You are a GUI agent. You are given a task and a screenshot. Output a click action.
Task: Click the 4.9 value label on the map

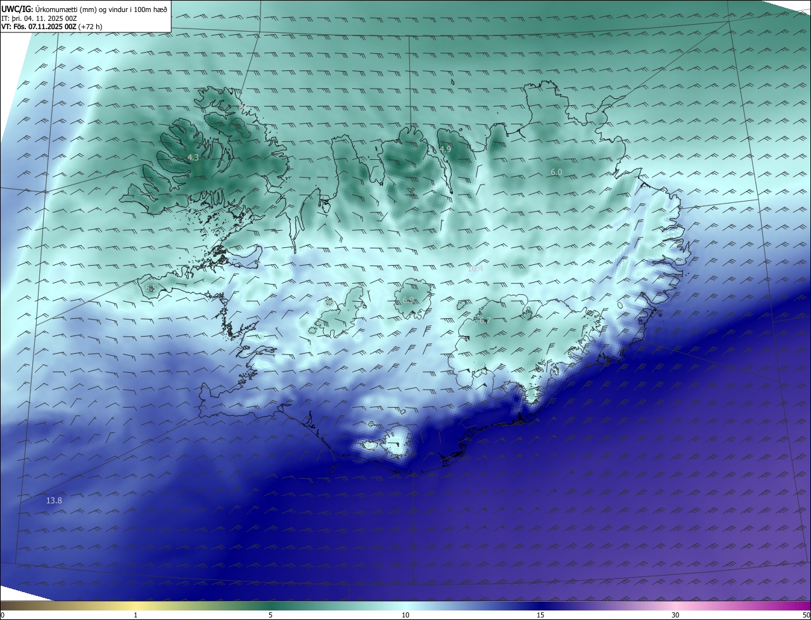point(445,149)
